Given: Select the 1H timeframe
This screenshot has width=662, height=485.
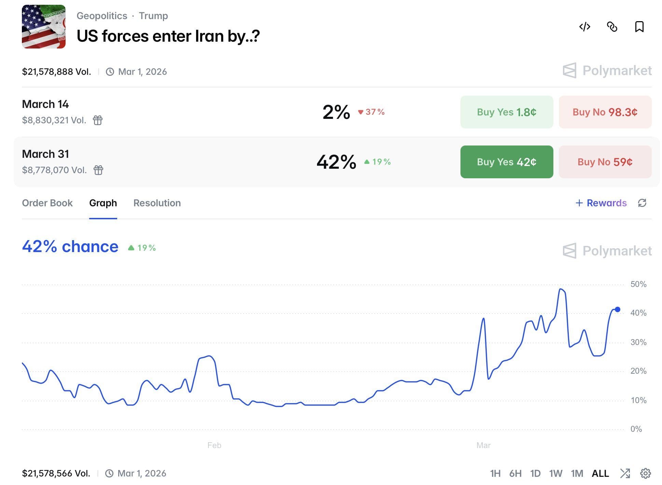Looking at the screenshot, I should tap(495, 473).
